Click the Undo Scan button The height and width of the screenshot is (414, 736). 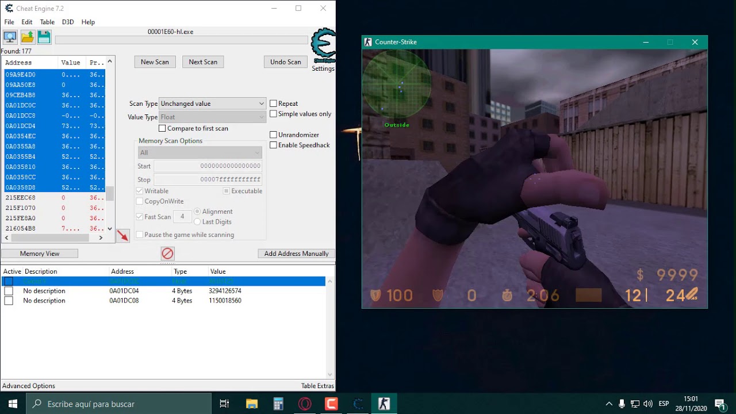click(x=286, y=62)
